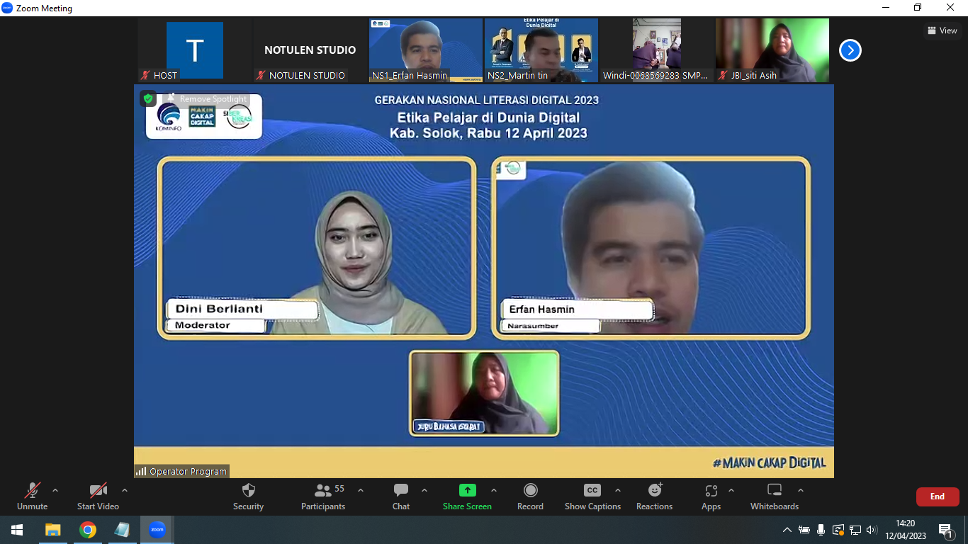Open the View layout menu

point(942,30)
